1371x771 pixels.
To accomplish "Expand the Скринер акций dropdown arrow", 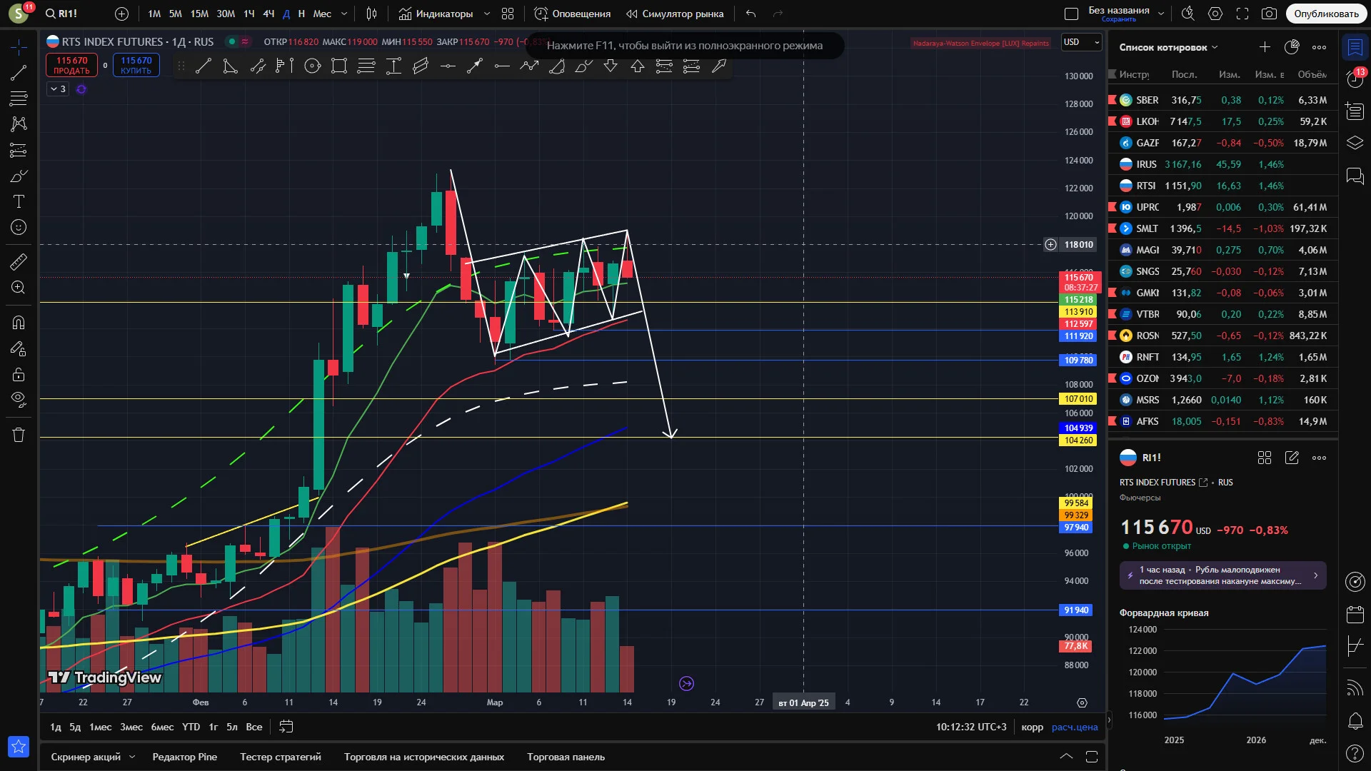I will point(132,757).
